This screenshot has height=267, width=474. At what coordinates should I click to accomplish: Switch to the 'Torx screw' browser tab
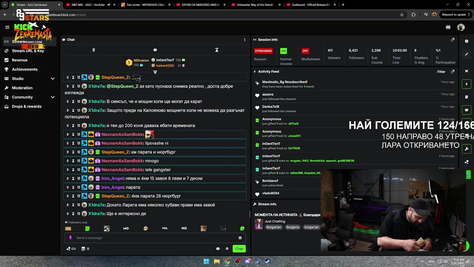pos(146,5)
